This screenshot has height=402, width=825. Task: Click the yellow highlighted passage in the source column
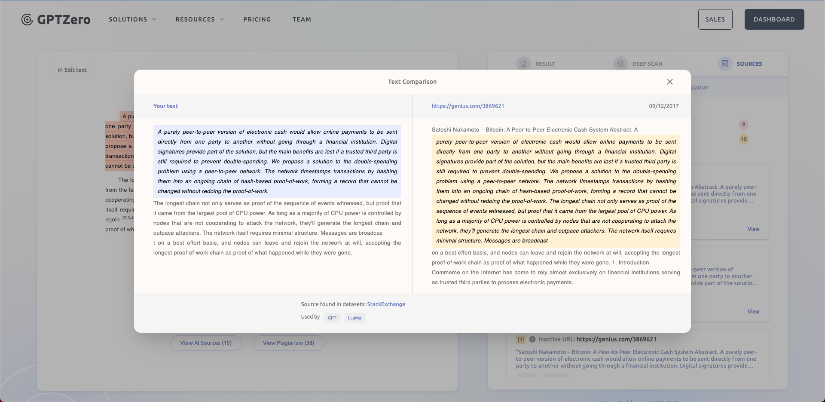pyautogui.click(x=556, y=191)
